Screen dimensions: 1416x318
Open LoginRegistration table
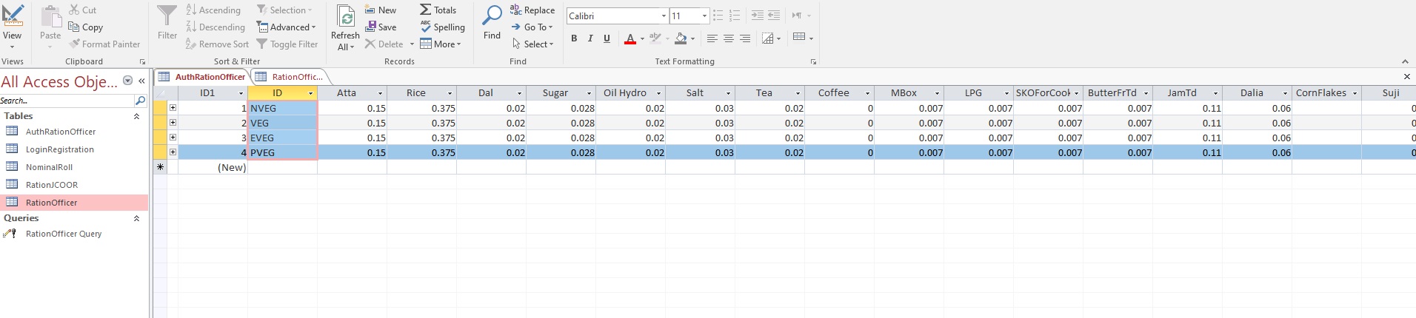[x=59, y=149]
